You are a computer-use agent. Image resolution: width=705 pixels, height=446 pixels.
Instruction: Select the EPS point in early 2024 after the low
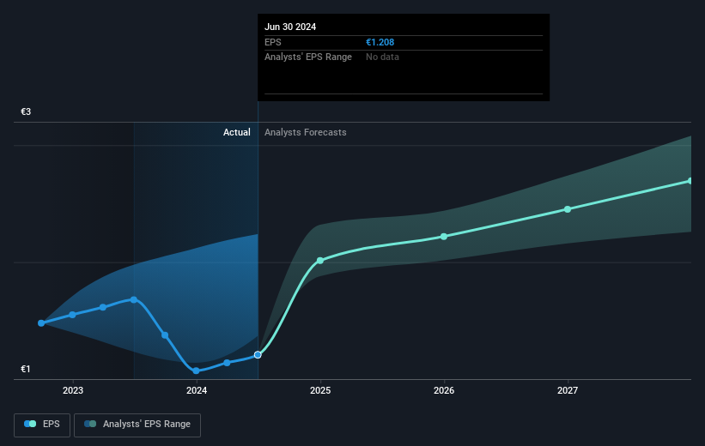coord(227,363)
